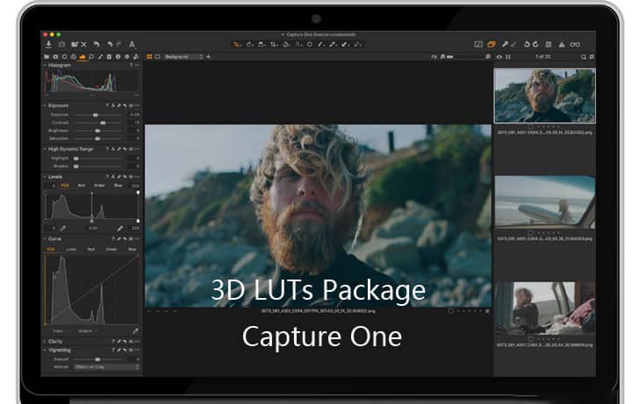Click the Add Layer plus icon
The width and height of the screenshot is (639, 404).
209,57
